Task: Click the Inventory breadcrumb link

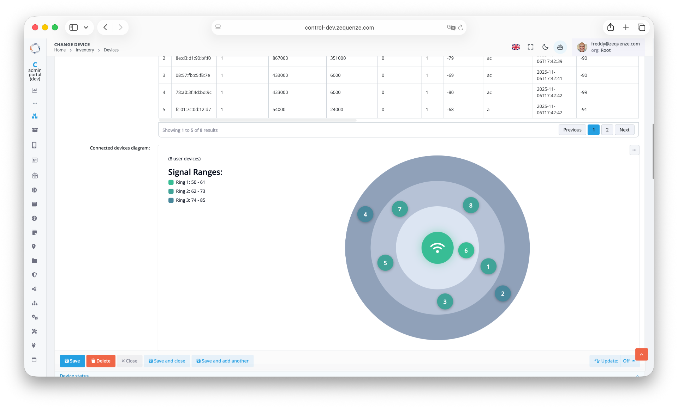Action: coord(85,50)
